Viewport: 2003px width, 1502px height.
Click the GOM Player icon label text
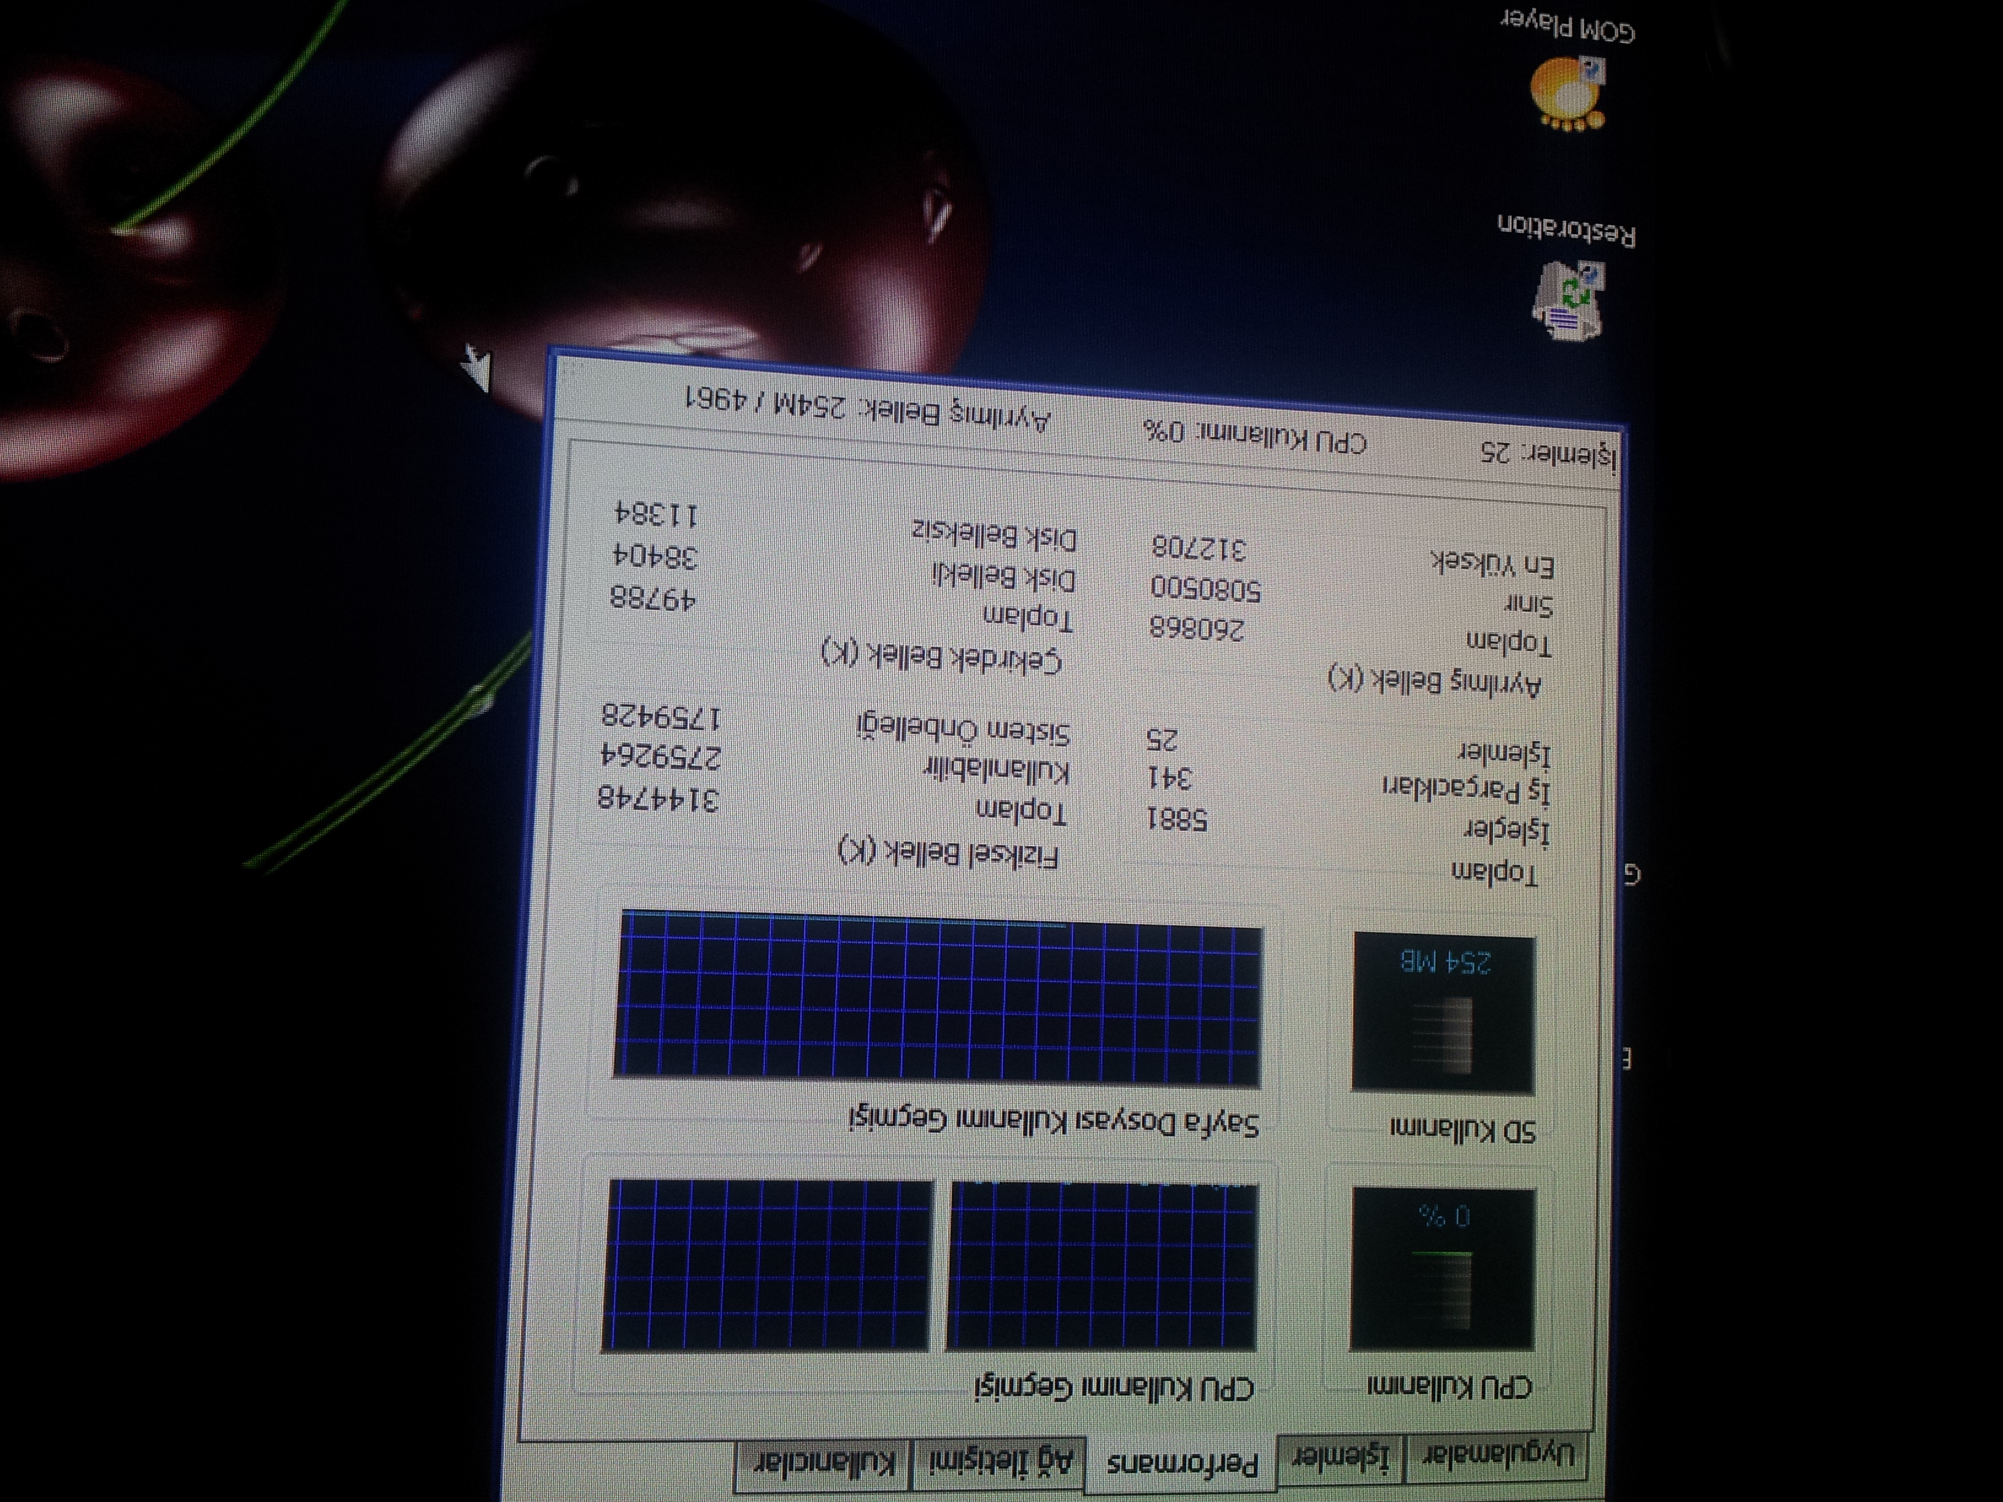point(1569,25)
